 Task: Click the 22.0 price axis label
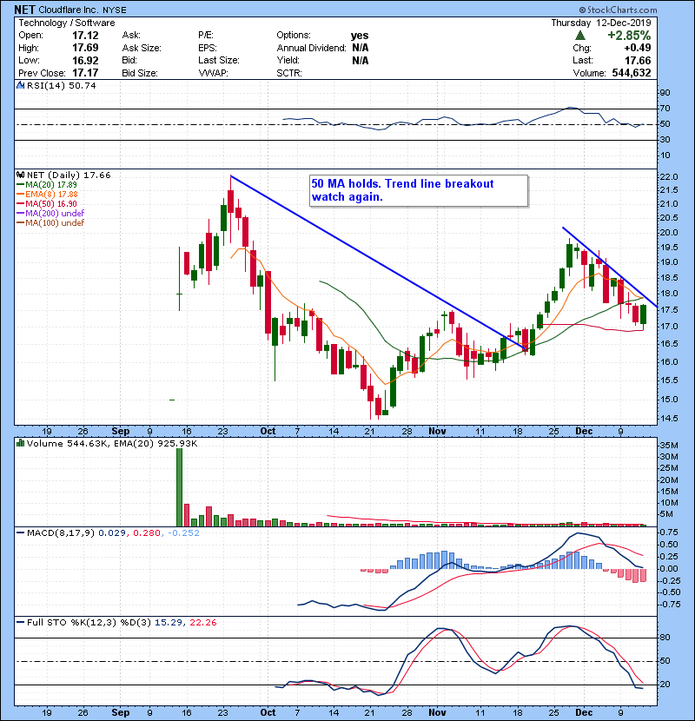tap(669, 177)
